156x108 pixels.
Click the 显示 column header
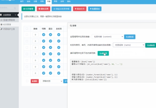coord(50,29)
